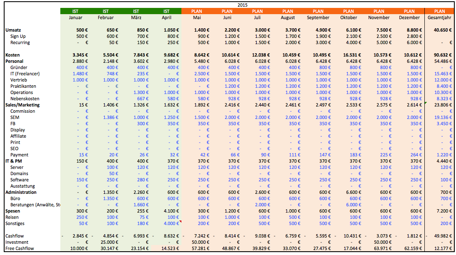Image resolution: width=456 pixels, height=255 pixels.
Task: Click Mai IT (Freelancer) value 2.500 €
Action: pos(202,74)
